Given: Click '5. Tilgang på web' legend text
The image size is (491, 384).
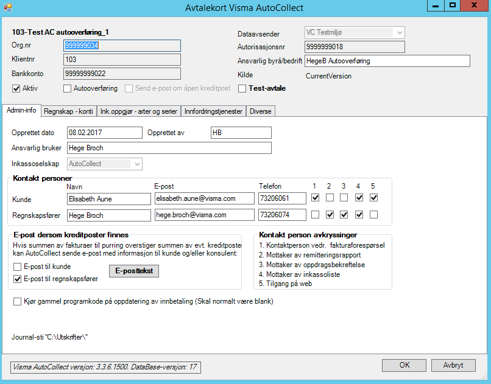Looking at the screenshot, I should pyautogui.click(x=285, y=284).
